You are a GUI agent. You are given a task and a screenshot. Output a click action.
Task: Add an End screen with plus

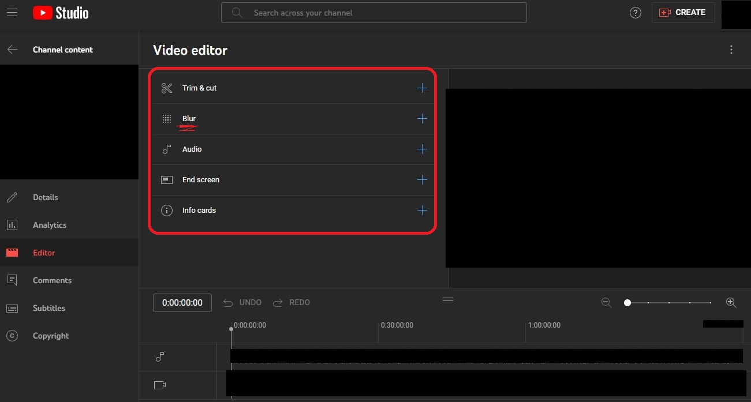click(422, 180)
